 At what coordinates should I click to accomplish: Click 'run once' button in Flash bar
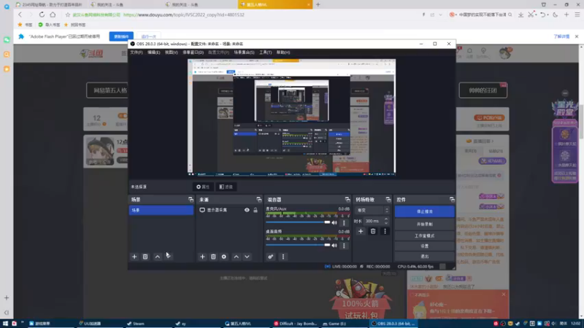(x=149, y=36)
